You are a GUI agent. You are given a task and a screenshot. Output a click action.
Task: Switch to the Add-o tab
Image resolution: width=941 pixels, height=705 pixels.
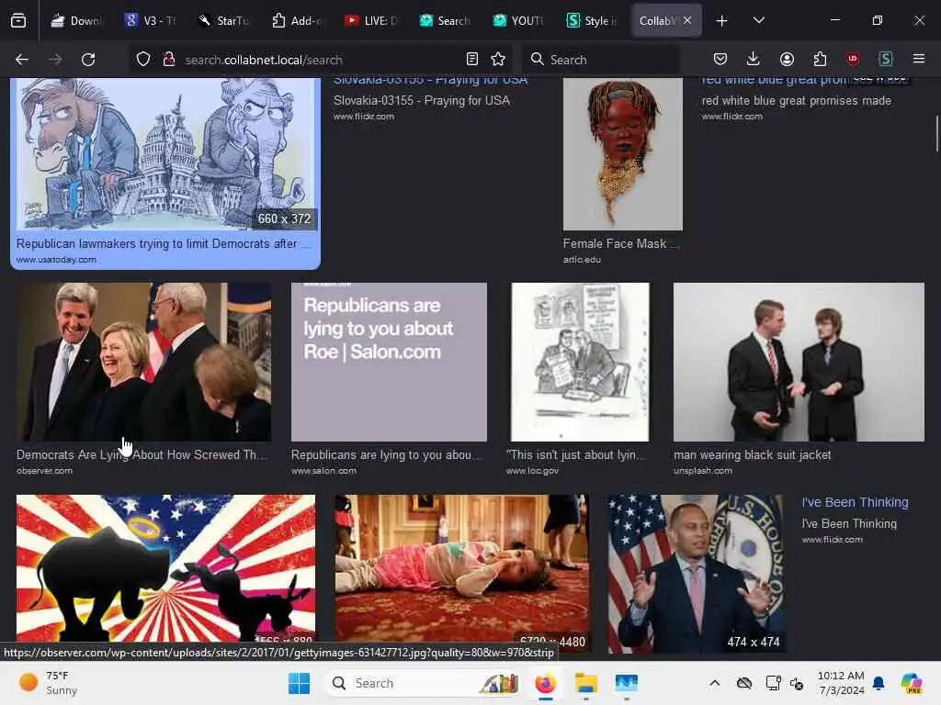point(298,20)
